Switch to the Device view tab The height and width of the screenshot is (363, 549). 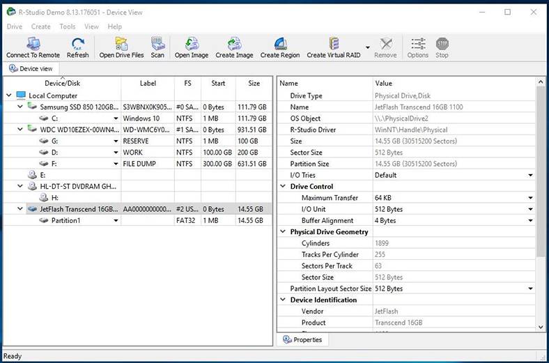pyautogui.click(x=31, y=68)
